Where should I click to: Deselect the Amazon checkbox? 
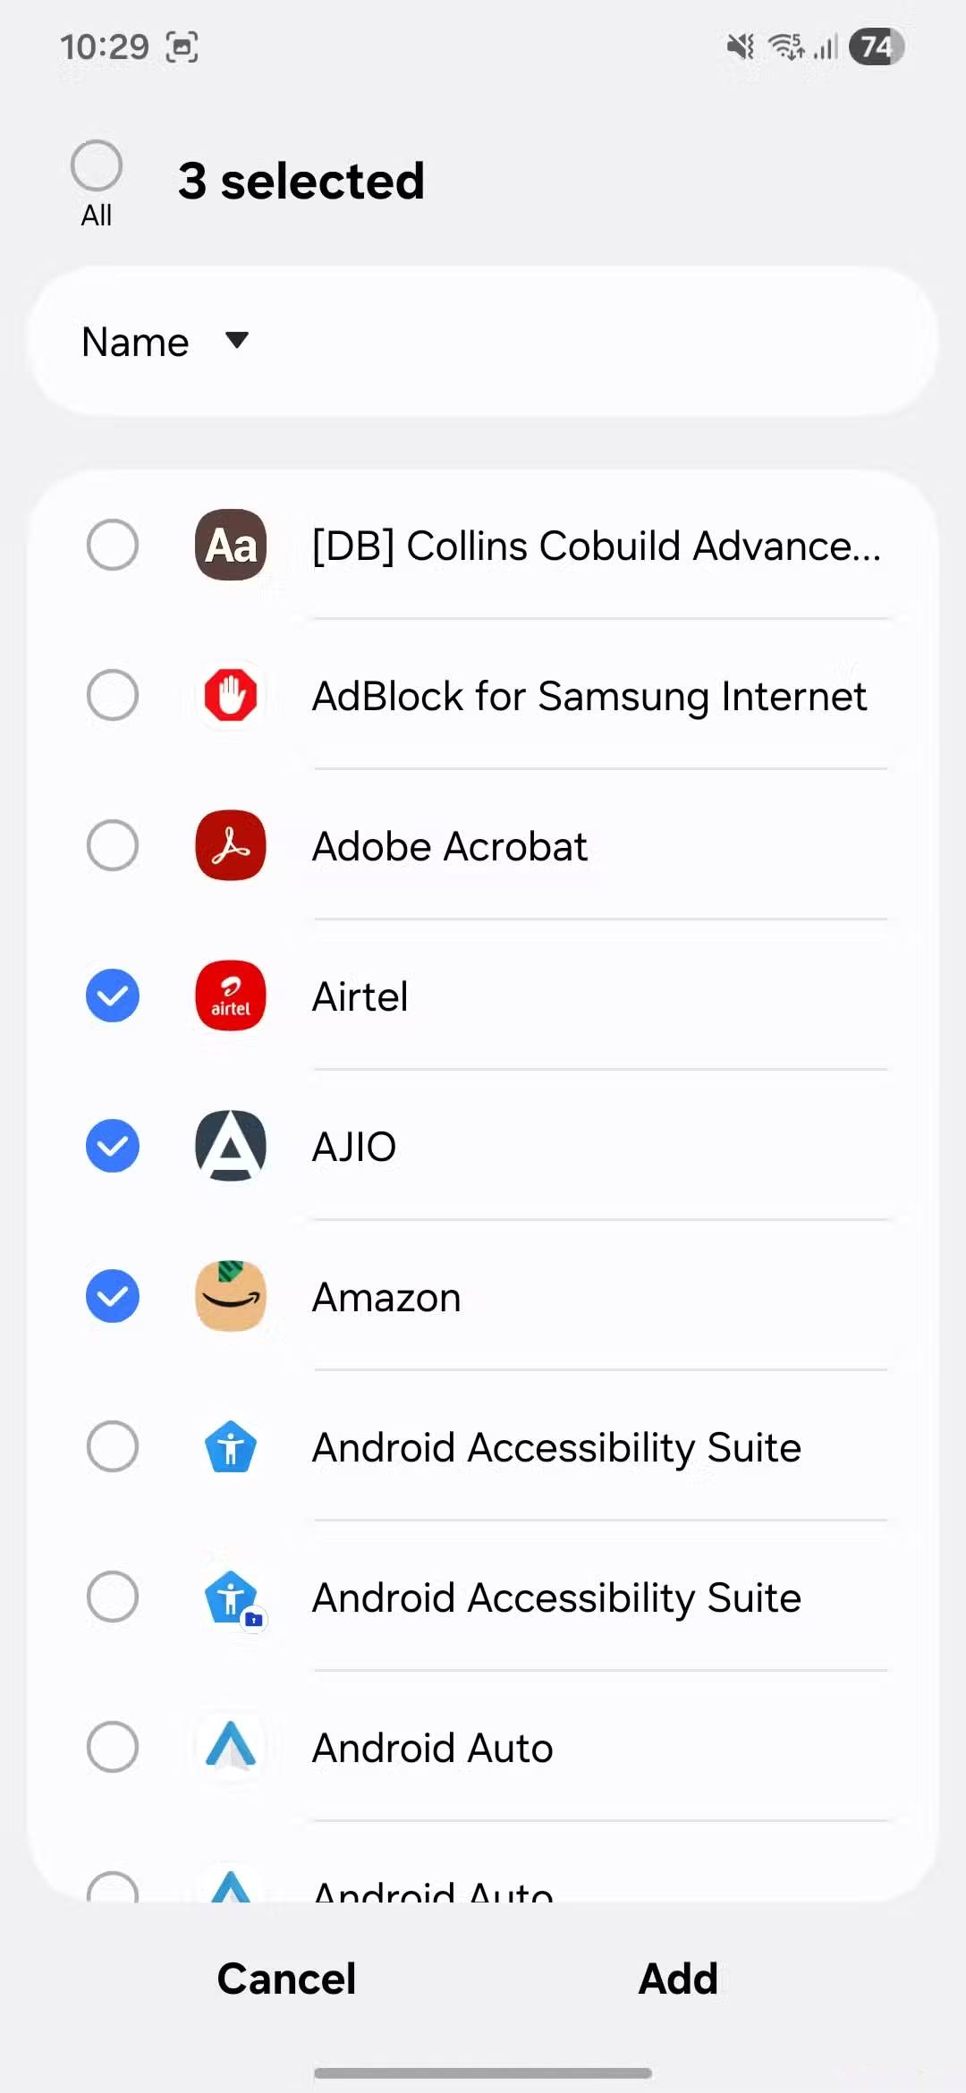(x=113, y=1296)
